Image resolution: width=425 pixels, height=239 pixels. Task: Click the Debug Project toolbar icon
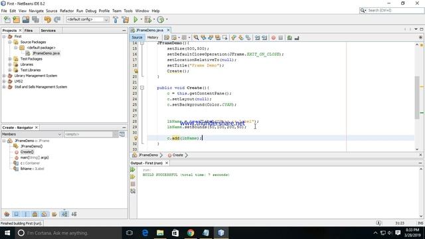147,19
